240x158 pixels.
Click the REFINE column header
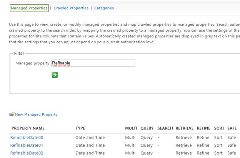pyautogui.click(x=203, y=128)
